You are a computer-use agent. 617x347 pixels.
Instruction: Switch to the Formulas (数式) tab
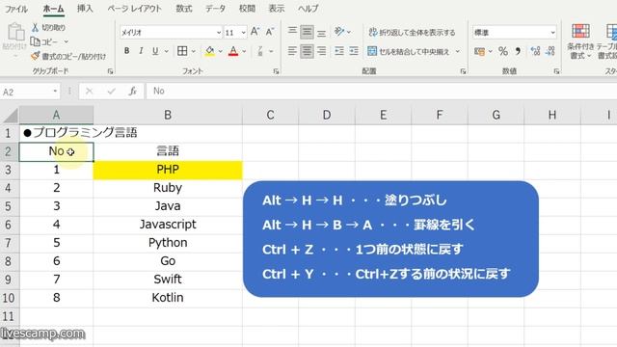coord(184,9)
